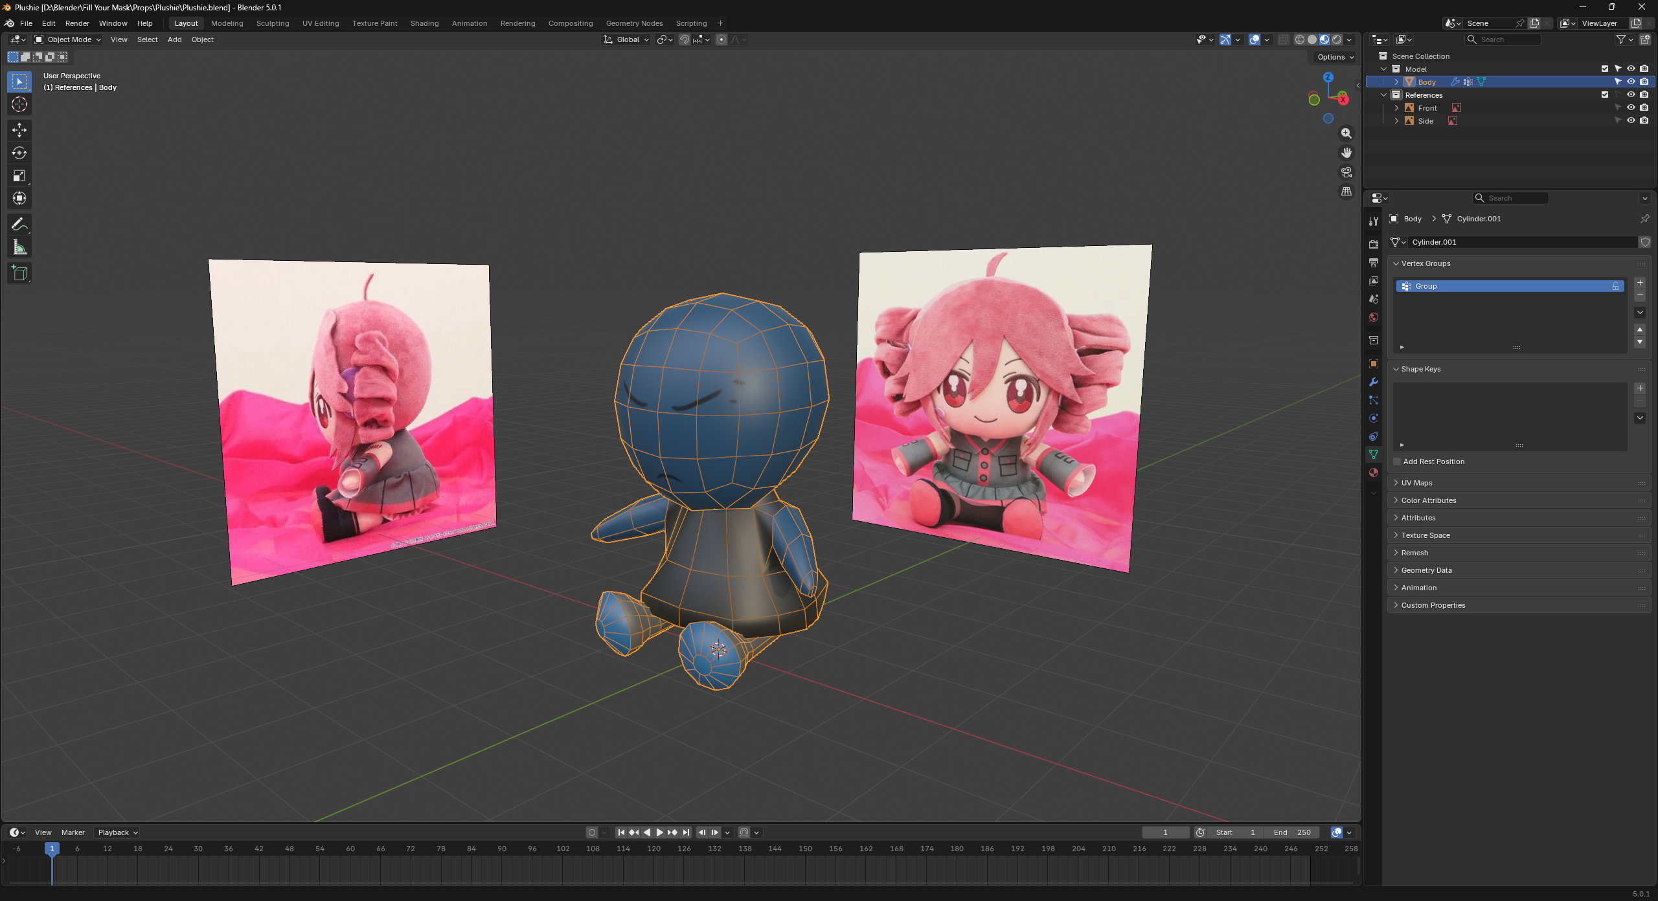Add a new vertex group
This screenshot has height=901, width=1658.
pos(1640,283)
